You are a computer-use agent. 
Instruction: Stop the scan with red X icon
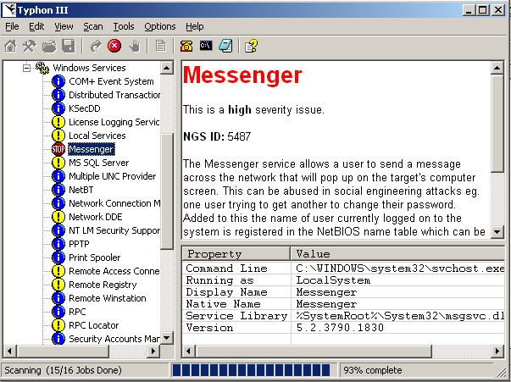click(x=114, y=46)
